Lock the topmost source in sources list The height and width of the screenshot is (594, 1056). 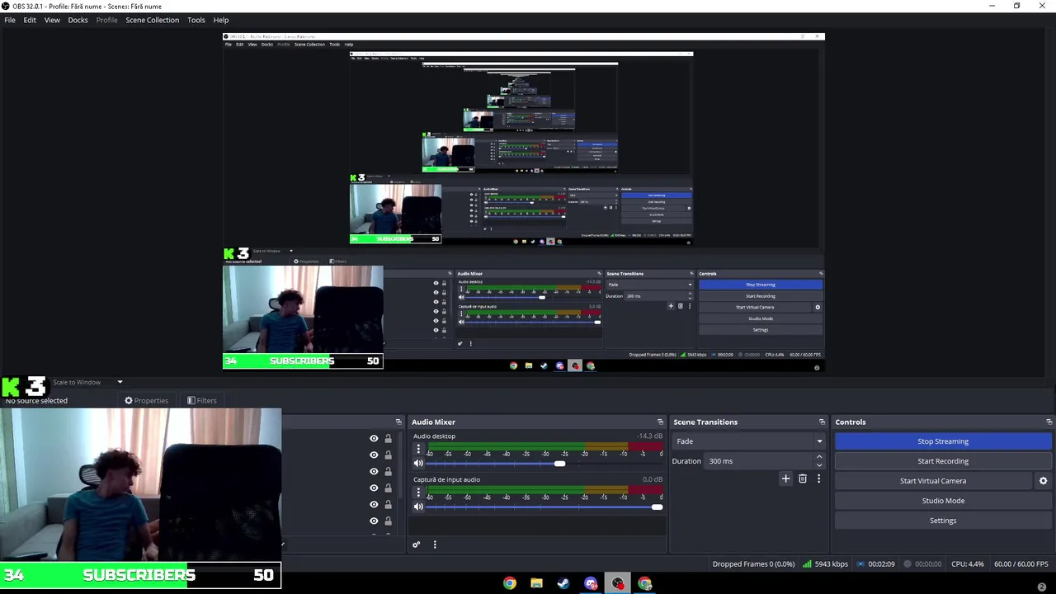pos(388,439)
